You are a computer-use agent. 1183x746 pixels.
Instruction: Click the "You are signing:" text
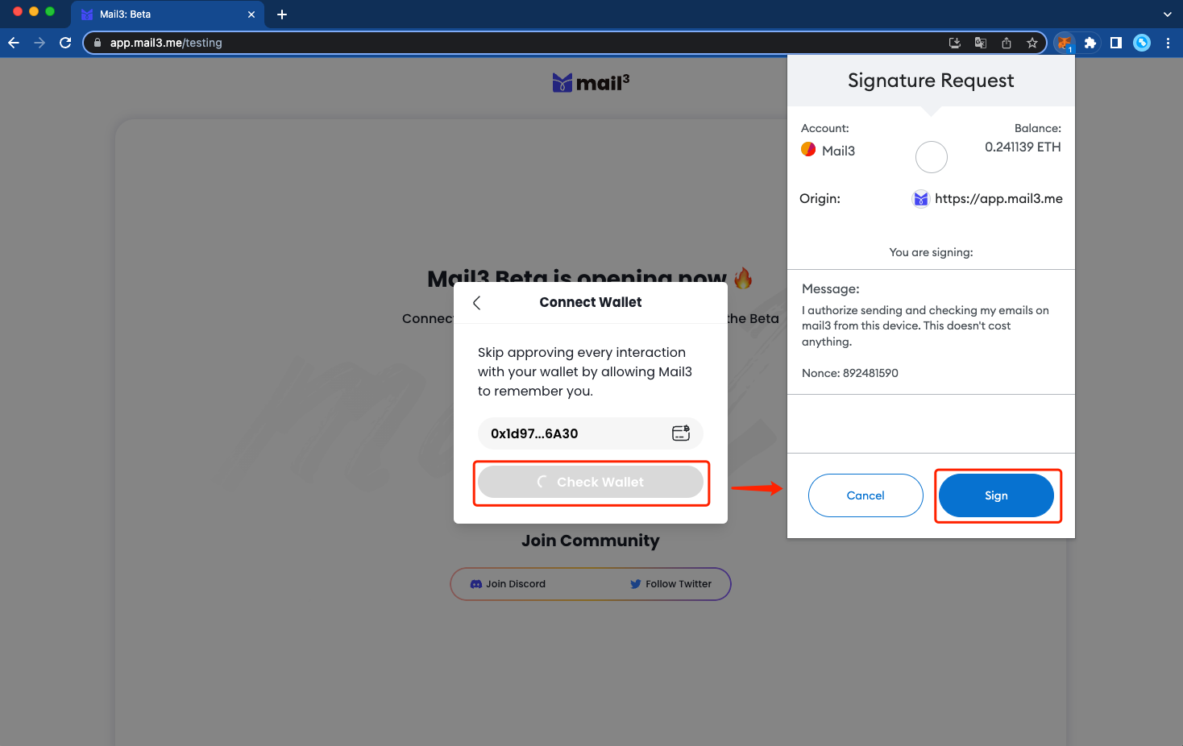click(x=931, y=252)
